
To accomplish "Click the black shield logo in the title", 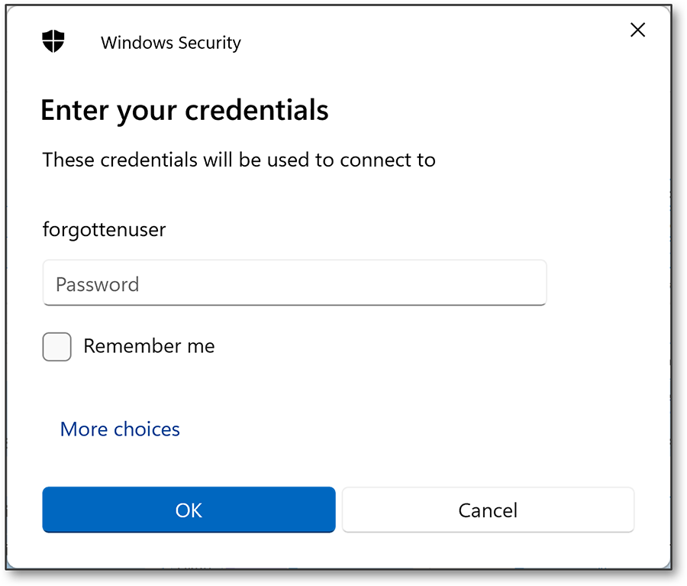I will [53, 43].
